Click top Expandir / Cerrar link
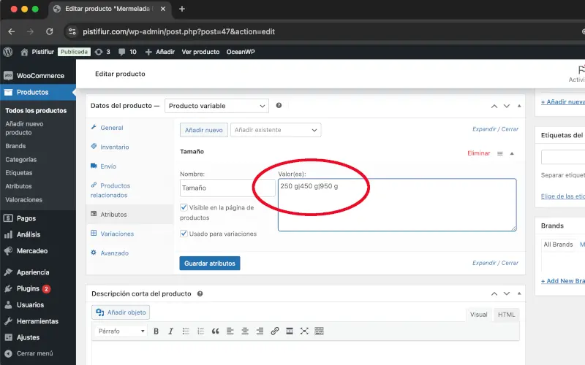Image resolution: width=585 pixels, height=365 pixels. click(x=495, y=129)
